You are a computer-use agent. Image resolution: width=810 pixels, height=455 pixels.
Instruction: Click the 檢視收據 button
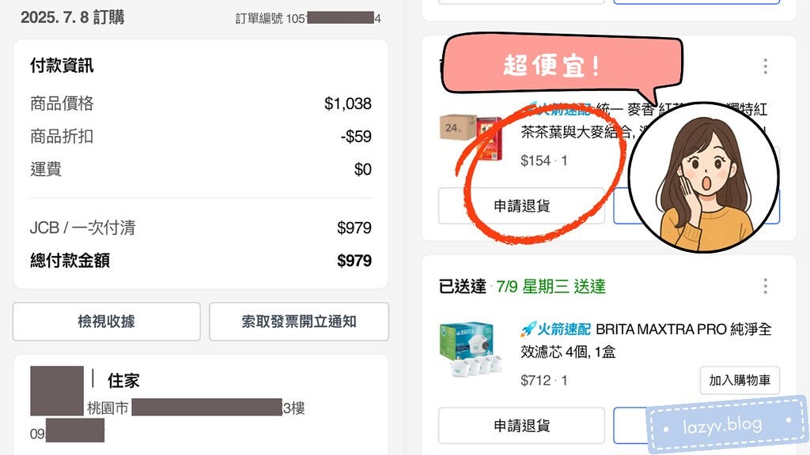pyautogui.click(x=106, y=322)
